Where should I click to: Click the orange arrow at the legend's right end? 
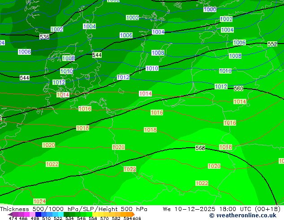coord(133,214)
